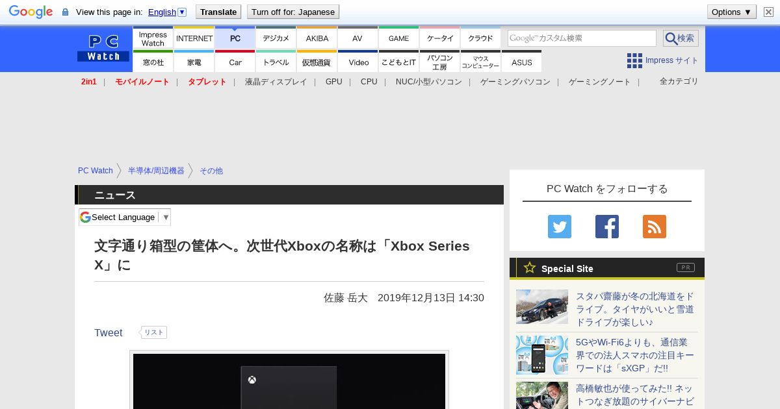
Task: Open the Video tab
Action: coord(358,62)
